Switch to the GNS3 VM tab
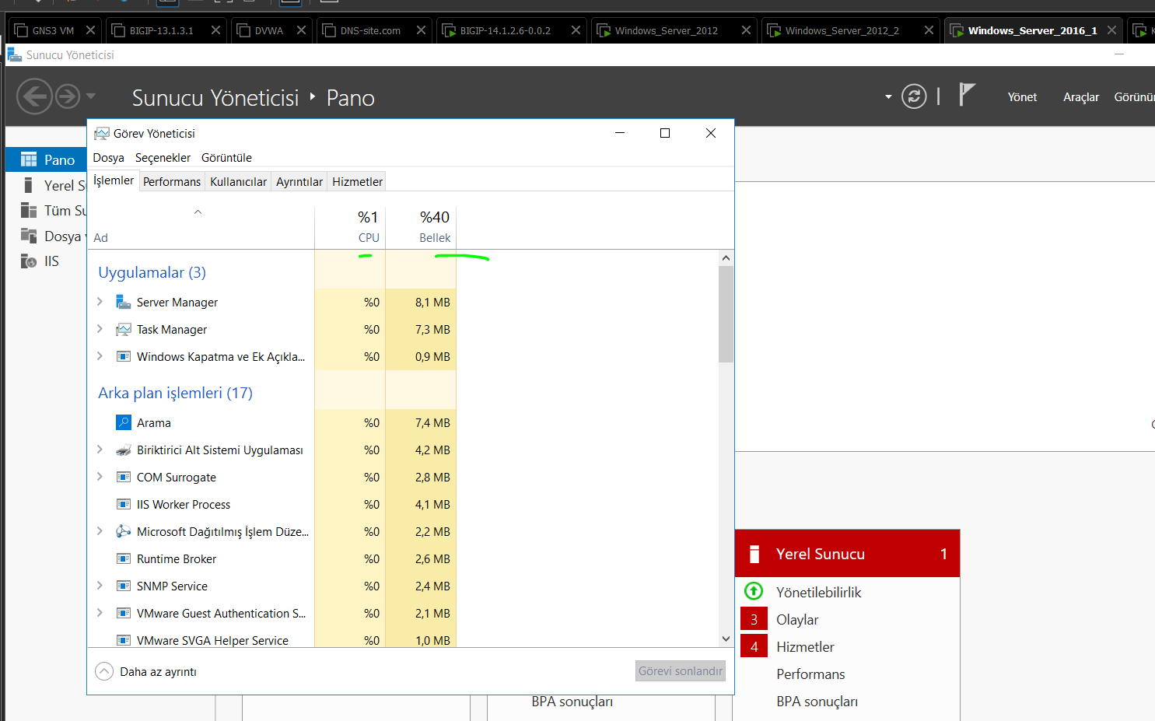 [x=54, y=30]
